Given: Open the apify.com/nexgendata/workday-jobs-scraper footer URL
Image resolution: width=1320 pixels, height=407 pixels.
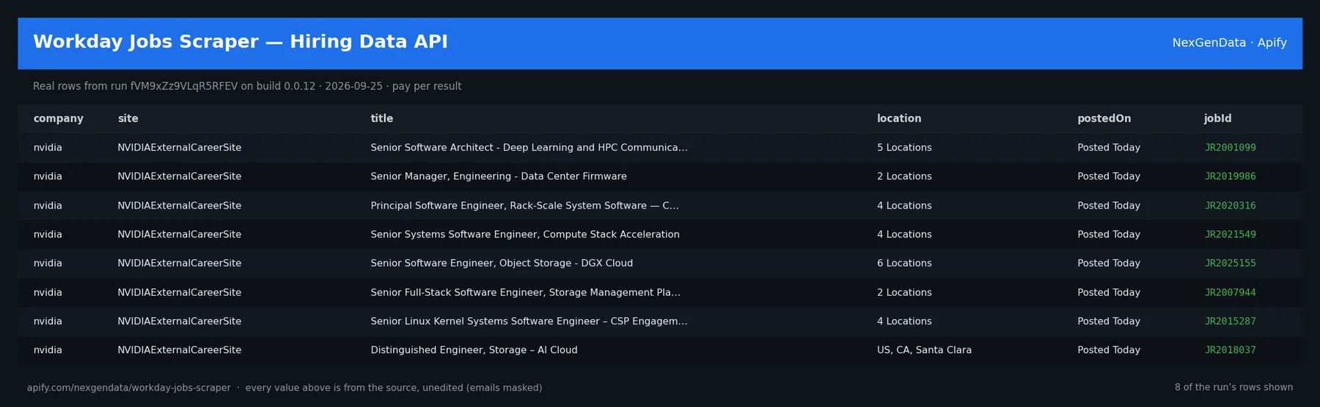Looking at the screenshot, I should pyautogui.click(x=128, y=388).
